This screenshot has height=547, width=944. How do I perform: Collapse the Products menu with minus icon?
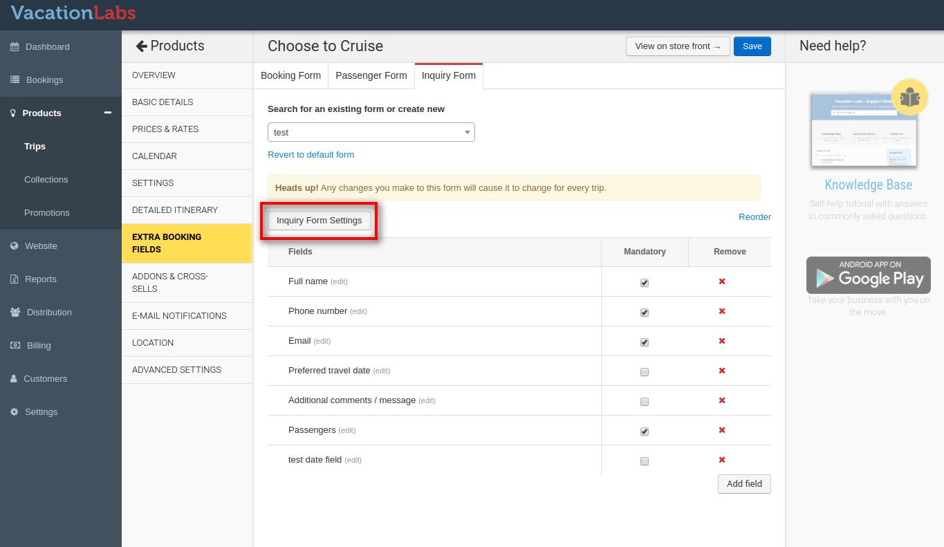click(108, 113)
